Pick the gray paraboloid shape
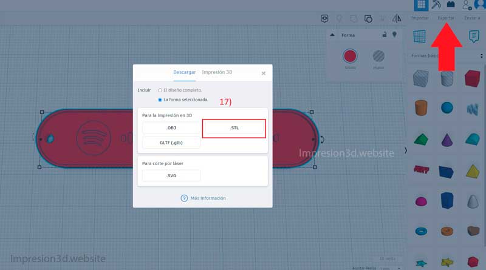This screenshot has height=270, width=486. click(x=473, y=201)
